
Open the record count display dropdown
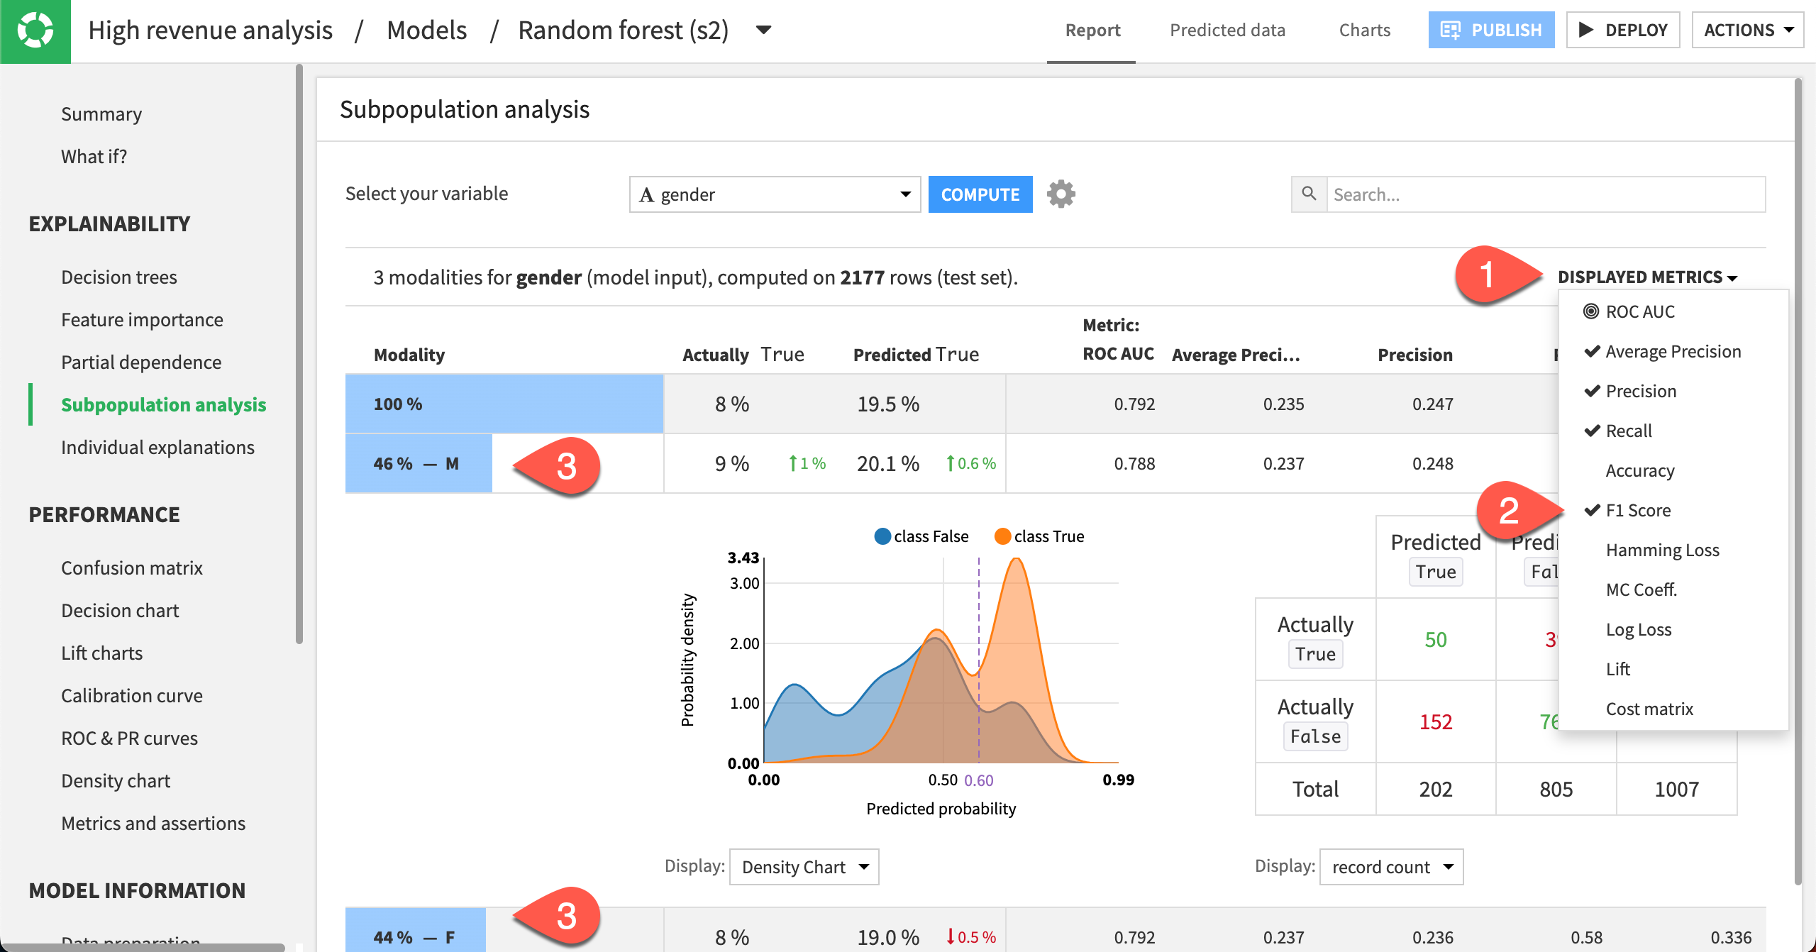pyautogui.click(x=1390, y=867)
